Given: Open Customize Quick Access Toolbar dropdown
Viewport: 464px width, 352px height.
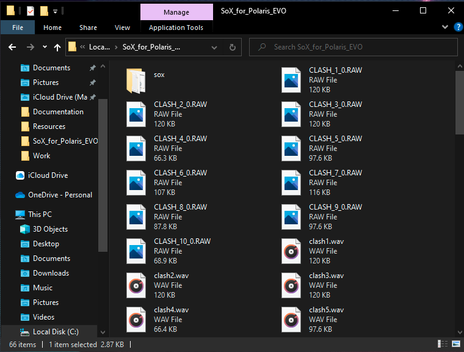Looking at the screenshot, I should pyautogui.click(x=56, y=11).
